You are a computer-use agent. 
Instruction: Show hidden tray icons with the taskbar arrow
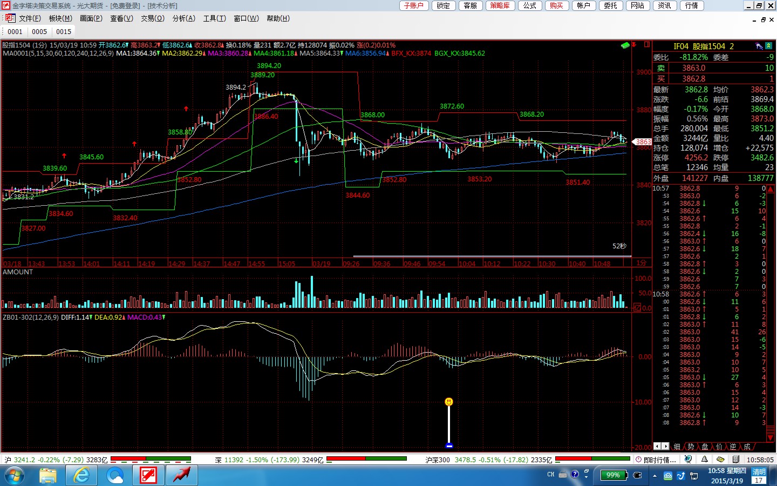coord(655,476)
